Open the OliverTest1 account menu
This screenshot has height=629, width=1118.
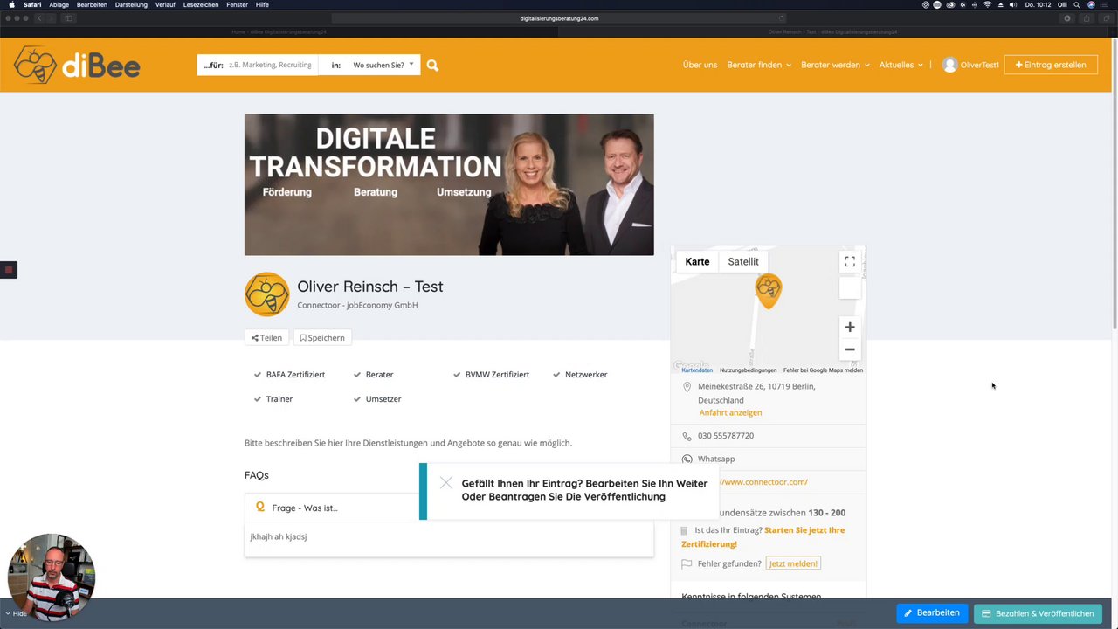click(x=979, y=65)
